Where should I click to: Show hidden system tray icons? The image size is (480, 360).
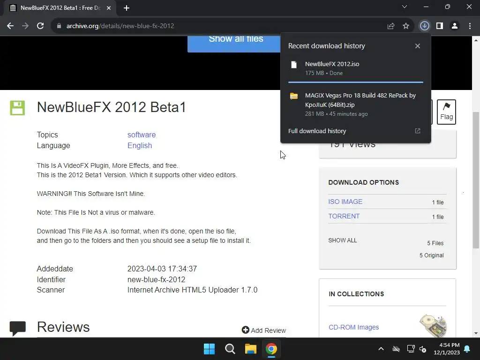click(x=381, y=349)
